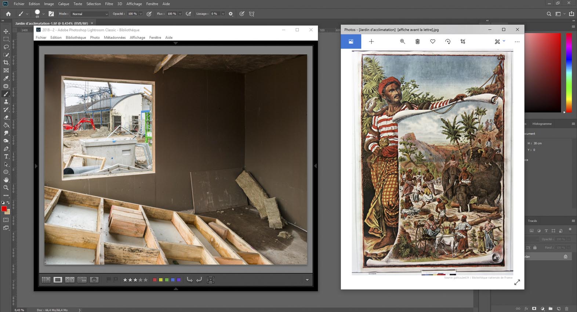The image size is (577, 312).
Task: Open Lightroom toolbar content dropdown triangle
Action: (307, 280)
